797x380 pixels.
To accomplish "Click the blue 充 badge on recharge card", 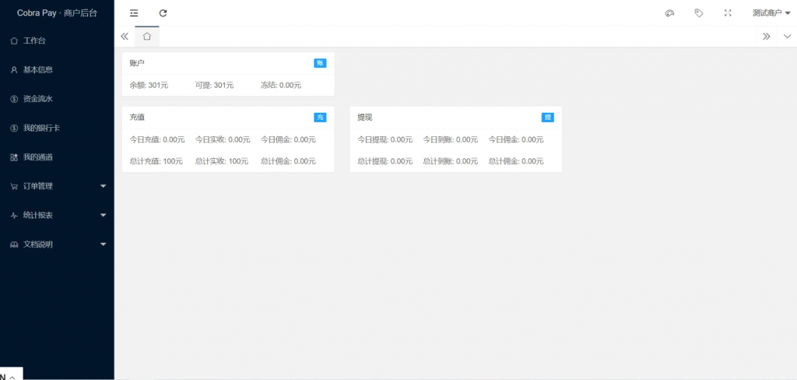I will [320, 118].
